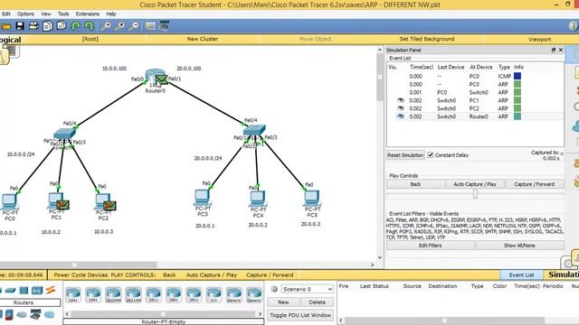This screenshot has height=325, width=579.
Task: Click the Delete scenario button
Action: click(317, 302)
